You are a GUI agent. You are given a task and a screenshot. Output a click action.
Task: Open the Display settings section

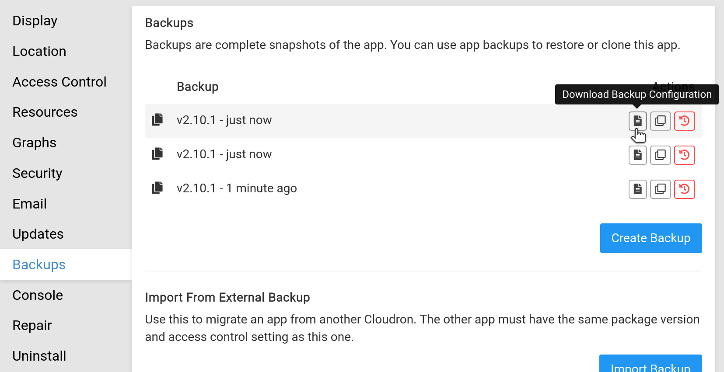tap(35, 21)
